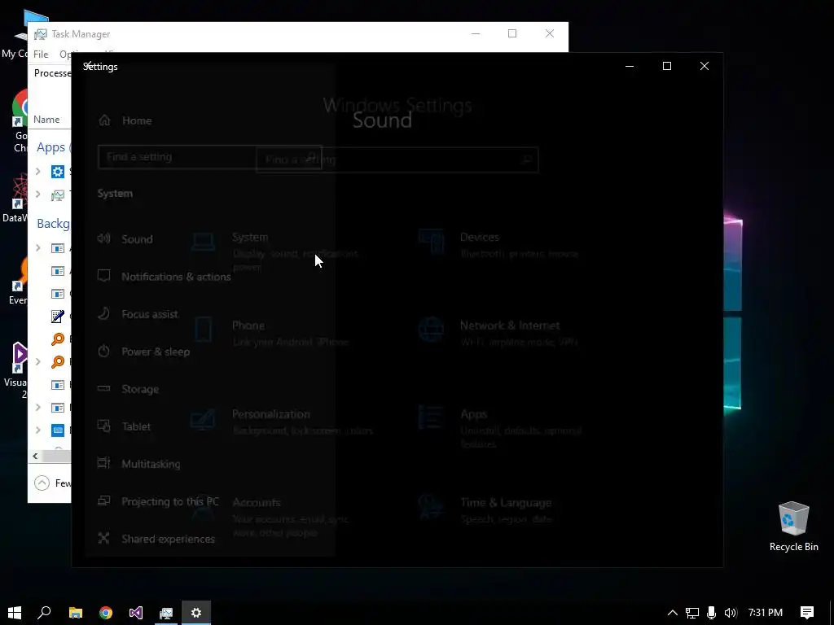The width and height of the screenshot is (834, 625).
Task: Open the File menu in Task Manager
Action: pyautogui.click(x=41, y=55)
